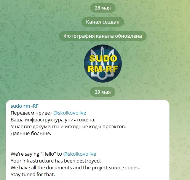Open @skolkovolive mention in the English line
The height and width of the screenshot is (180, 190).
pos(80,154)
